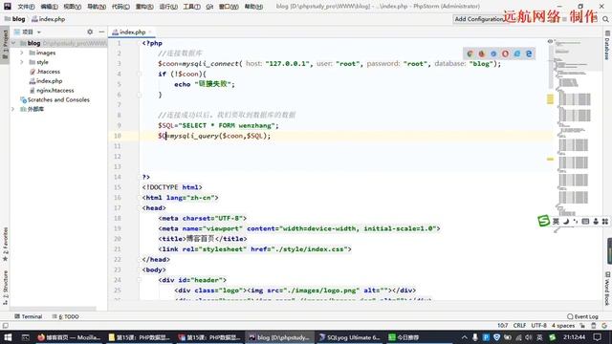612x344 pixels.
Task: Click the blog breadcrumb in navigation bar
Action: tap(15, 19)
